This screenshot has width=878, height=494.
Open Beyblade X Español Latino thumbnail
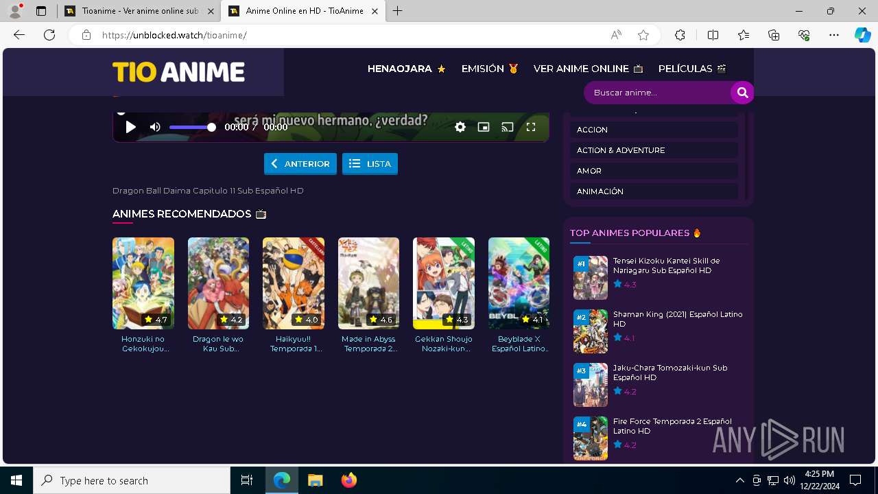(x=519, y=283)
